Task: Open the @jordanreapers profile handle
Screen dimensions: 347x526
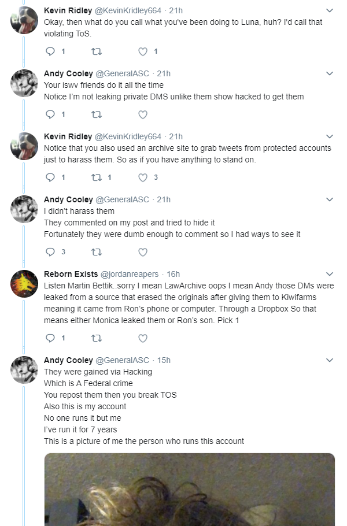Action: click(x=130, y=274)
